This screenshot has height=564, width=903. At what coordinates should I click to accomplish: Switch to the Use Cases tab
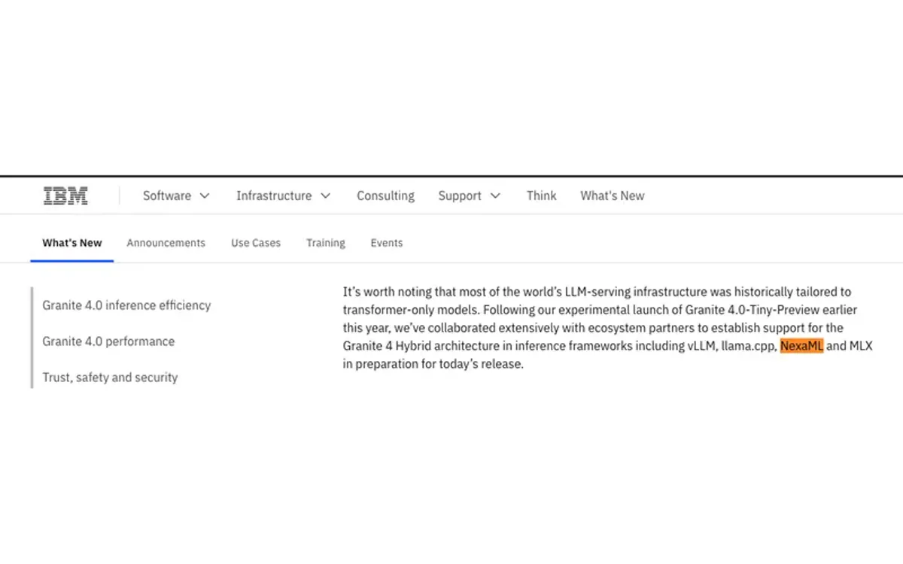[x=256, y=243]
